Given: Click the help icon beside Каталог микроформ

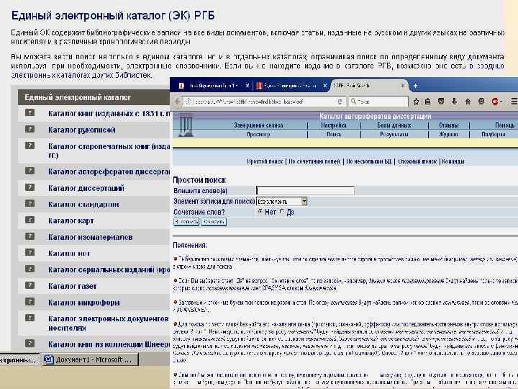Looking at the screenshot, I should [x=29, y=302].
